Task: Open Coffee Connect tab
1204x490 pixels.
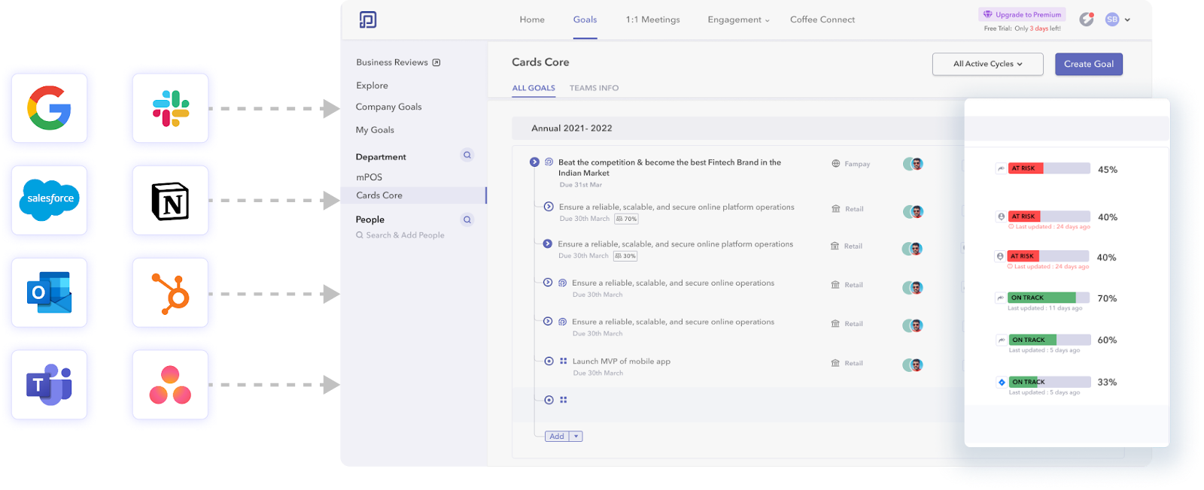Action: point(822,20)
